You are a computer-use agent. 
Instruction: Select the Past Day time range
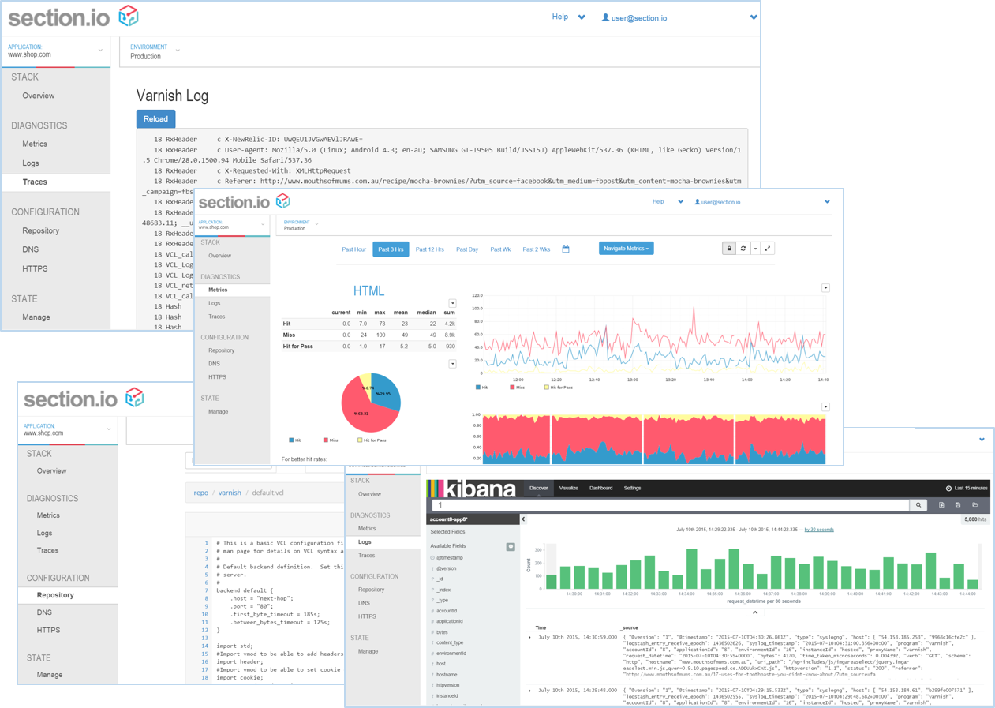(x=467, y=249)
